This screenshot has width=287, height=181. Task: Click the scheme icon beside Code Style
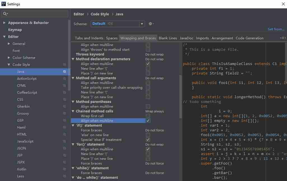tap(64, 65)
